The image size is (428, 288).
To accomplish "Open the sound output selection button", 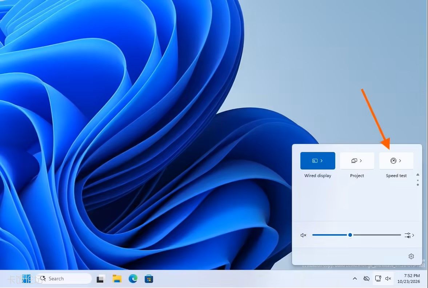I will pos(409,235).
